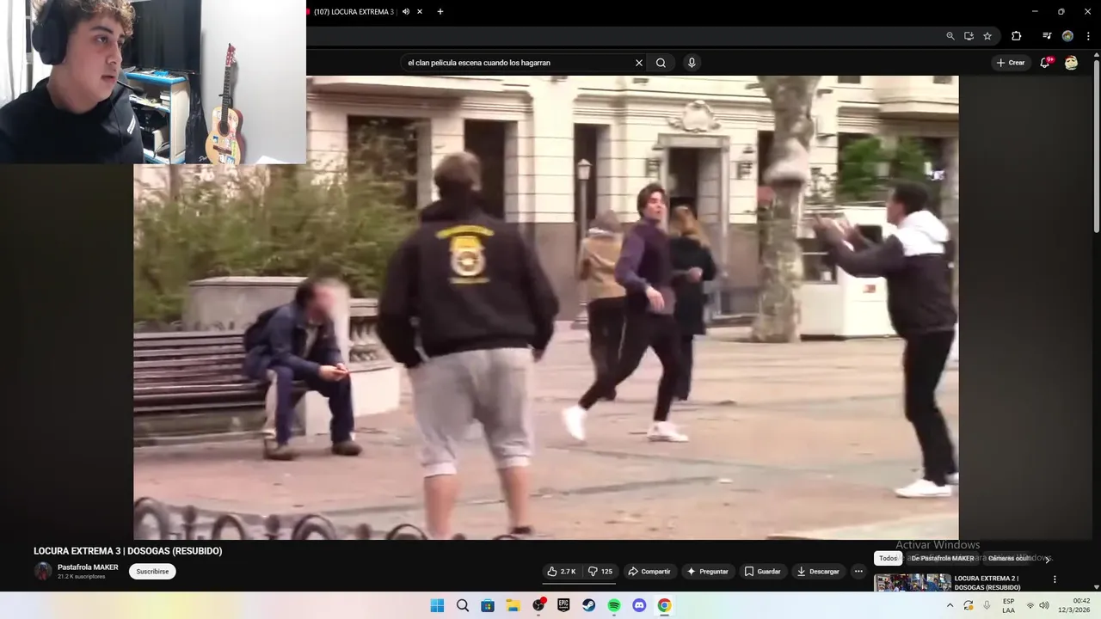Image resolution: width=1101 pixels, height=619 pixels.
Task: Open the YouTube account avatar menu
Action: click(x=1071, y=63)
